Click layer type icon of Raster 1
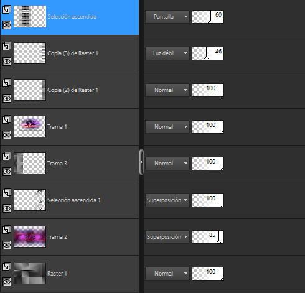The height and width of the screenshot is (293, 305). click(7, 266)
